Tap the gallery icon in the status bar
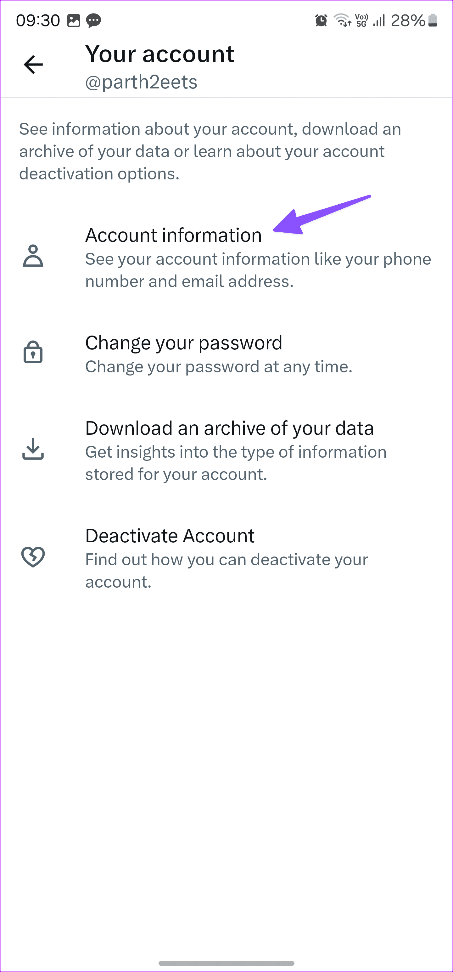Image resolution: width=453 pixels, height=972 pixels. point(74,21)
